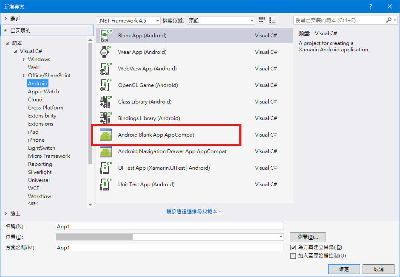
Task: Select WCF category
Action: 34,188
